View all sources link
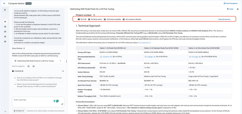Screen dimensions: 242x114 pyautogui.click(x=224, y=19)
